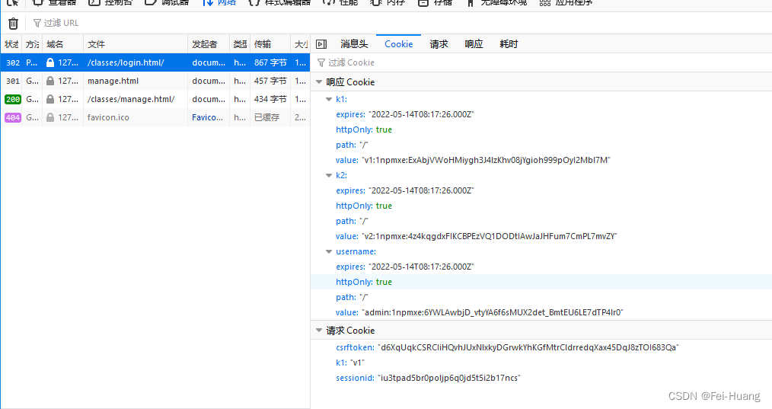Screen dimensions: 772x409
Task: Click the lock icon in the manage.html row
Action: point(49,81)
